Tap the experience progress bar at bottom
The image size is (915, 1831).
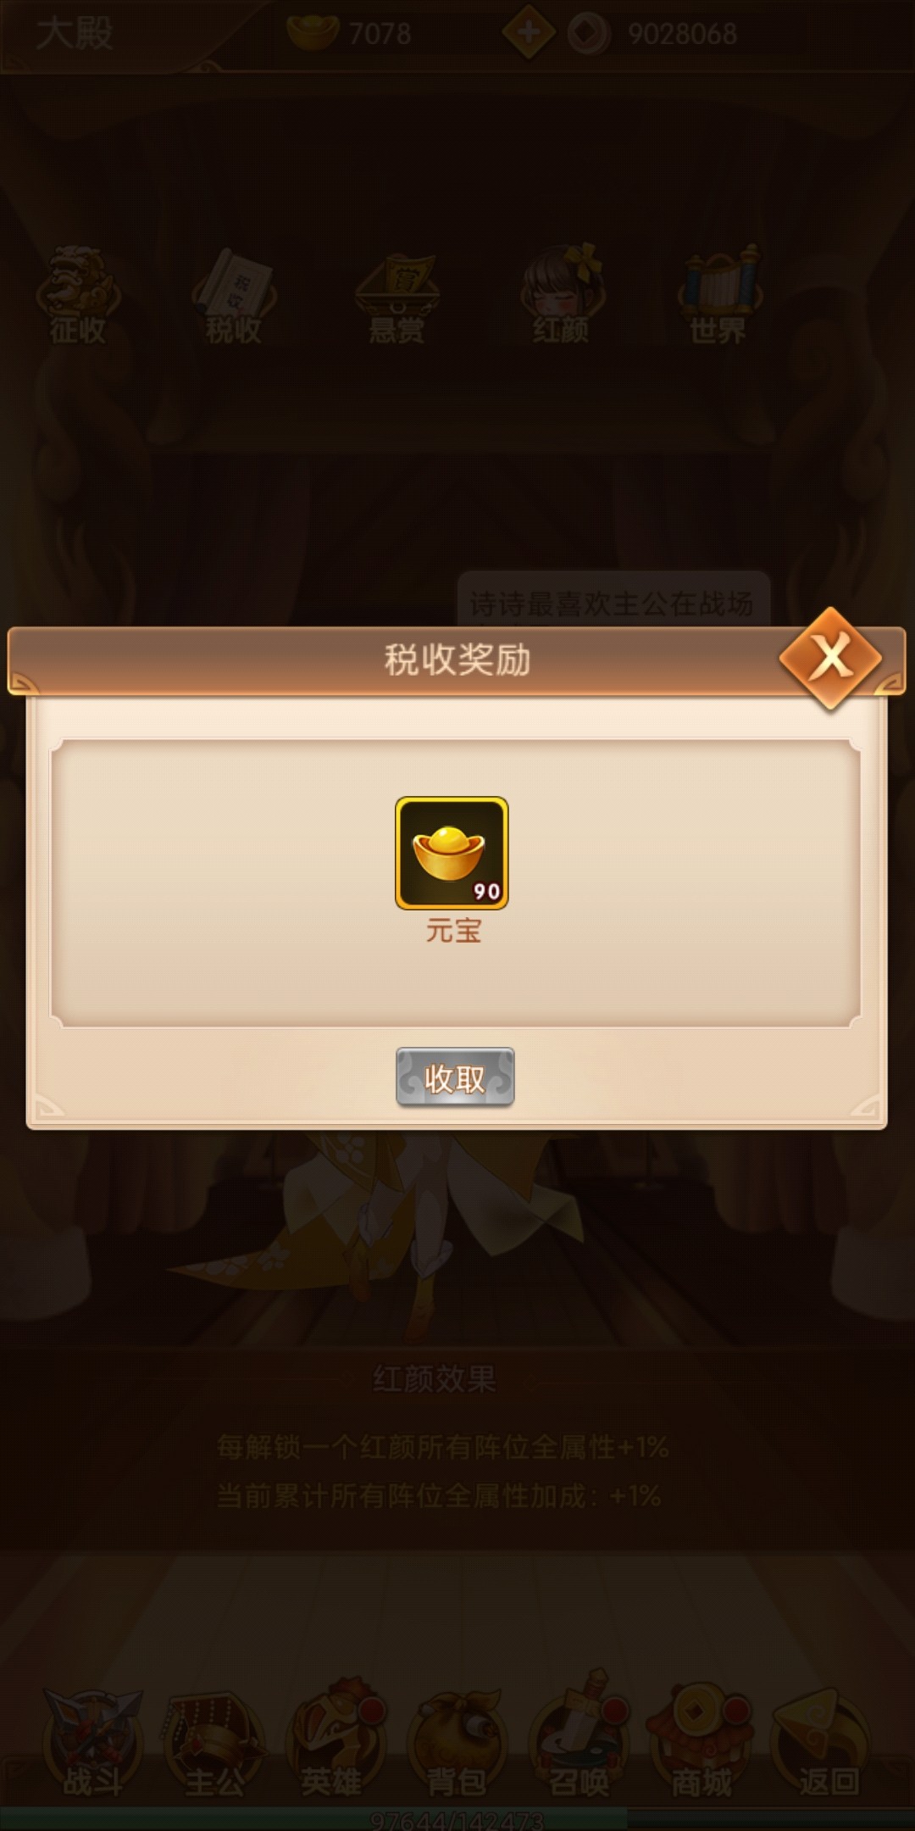point(457,1818)
